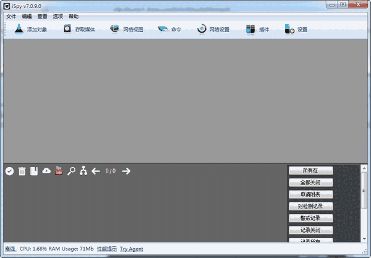
Task: Minimize the iSpy window
Action: pyautogui.click(x=332, y=4)
